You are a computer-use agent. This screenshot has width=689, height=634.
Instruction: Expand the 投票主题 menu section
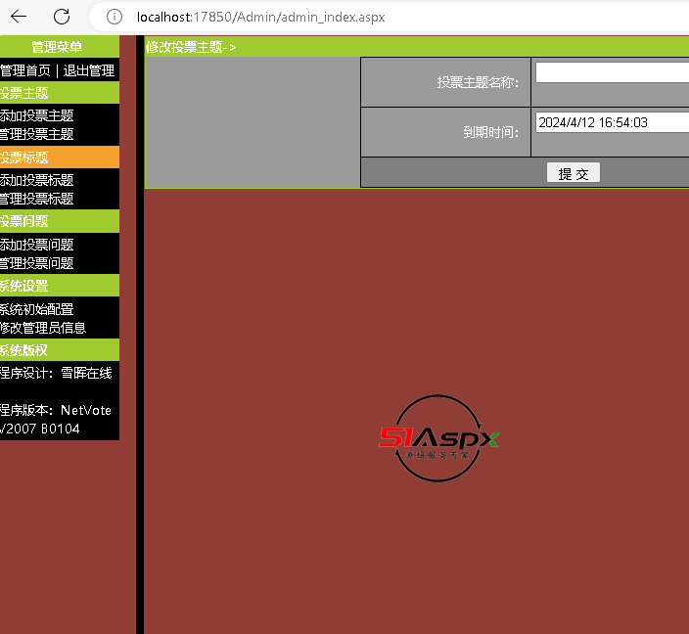(24, 93)
